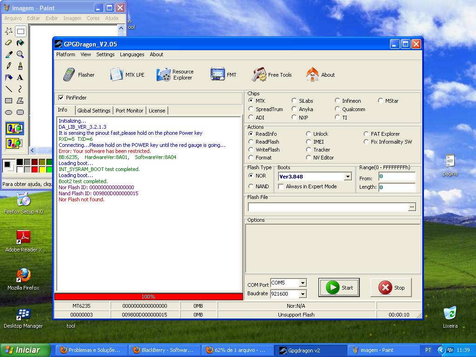Screen dimensions: 476x357
Task: Toggle the PinFinder checkbox
Action: (x=61, y=98)
